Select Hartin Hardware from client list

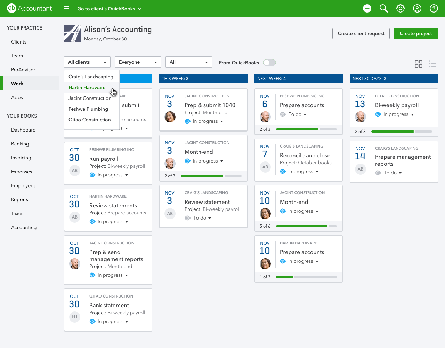(91, 87)
